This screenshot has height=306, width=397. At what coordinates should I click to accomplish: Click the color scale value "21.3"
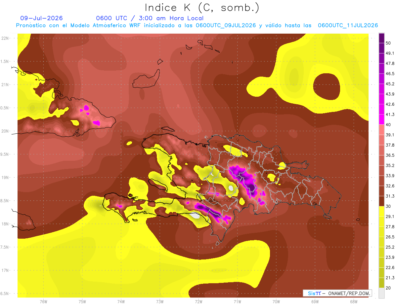coord(390,278)
